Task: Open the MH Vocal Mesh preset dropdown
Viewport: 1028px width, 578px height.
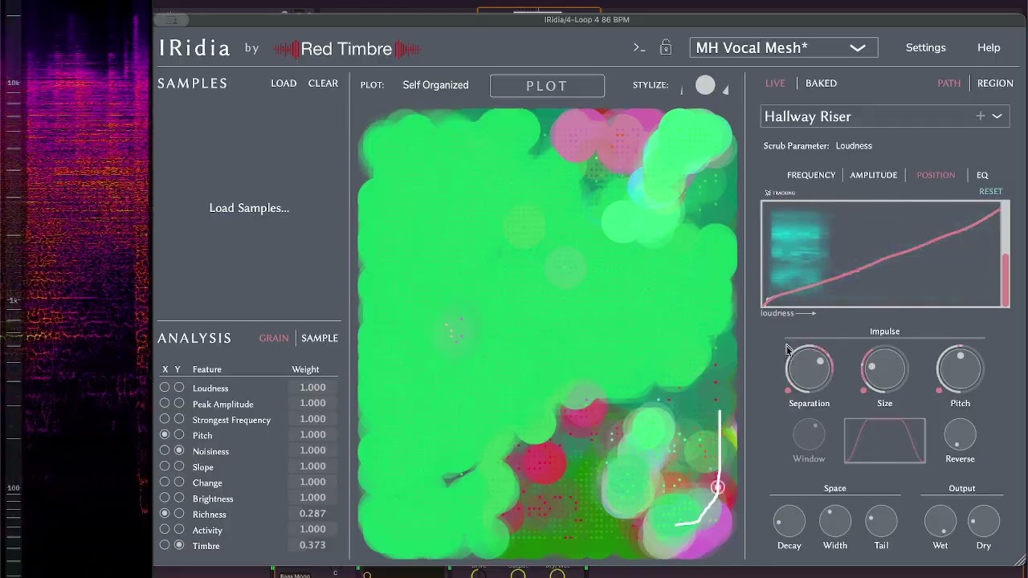Action: pos(783,48)
